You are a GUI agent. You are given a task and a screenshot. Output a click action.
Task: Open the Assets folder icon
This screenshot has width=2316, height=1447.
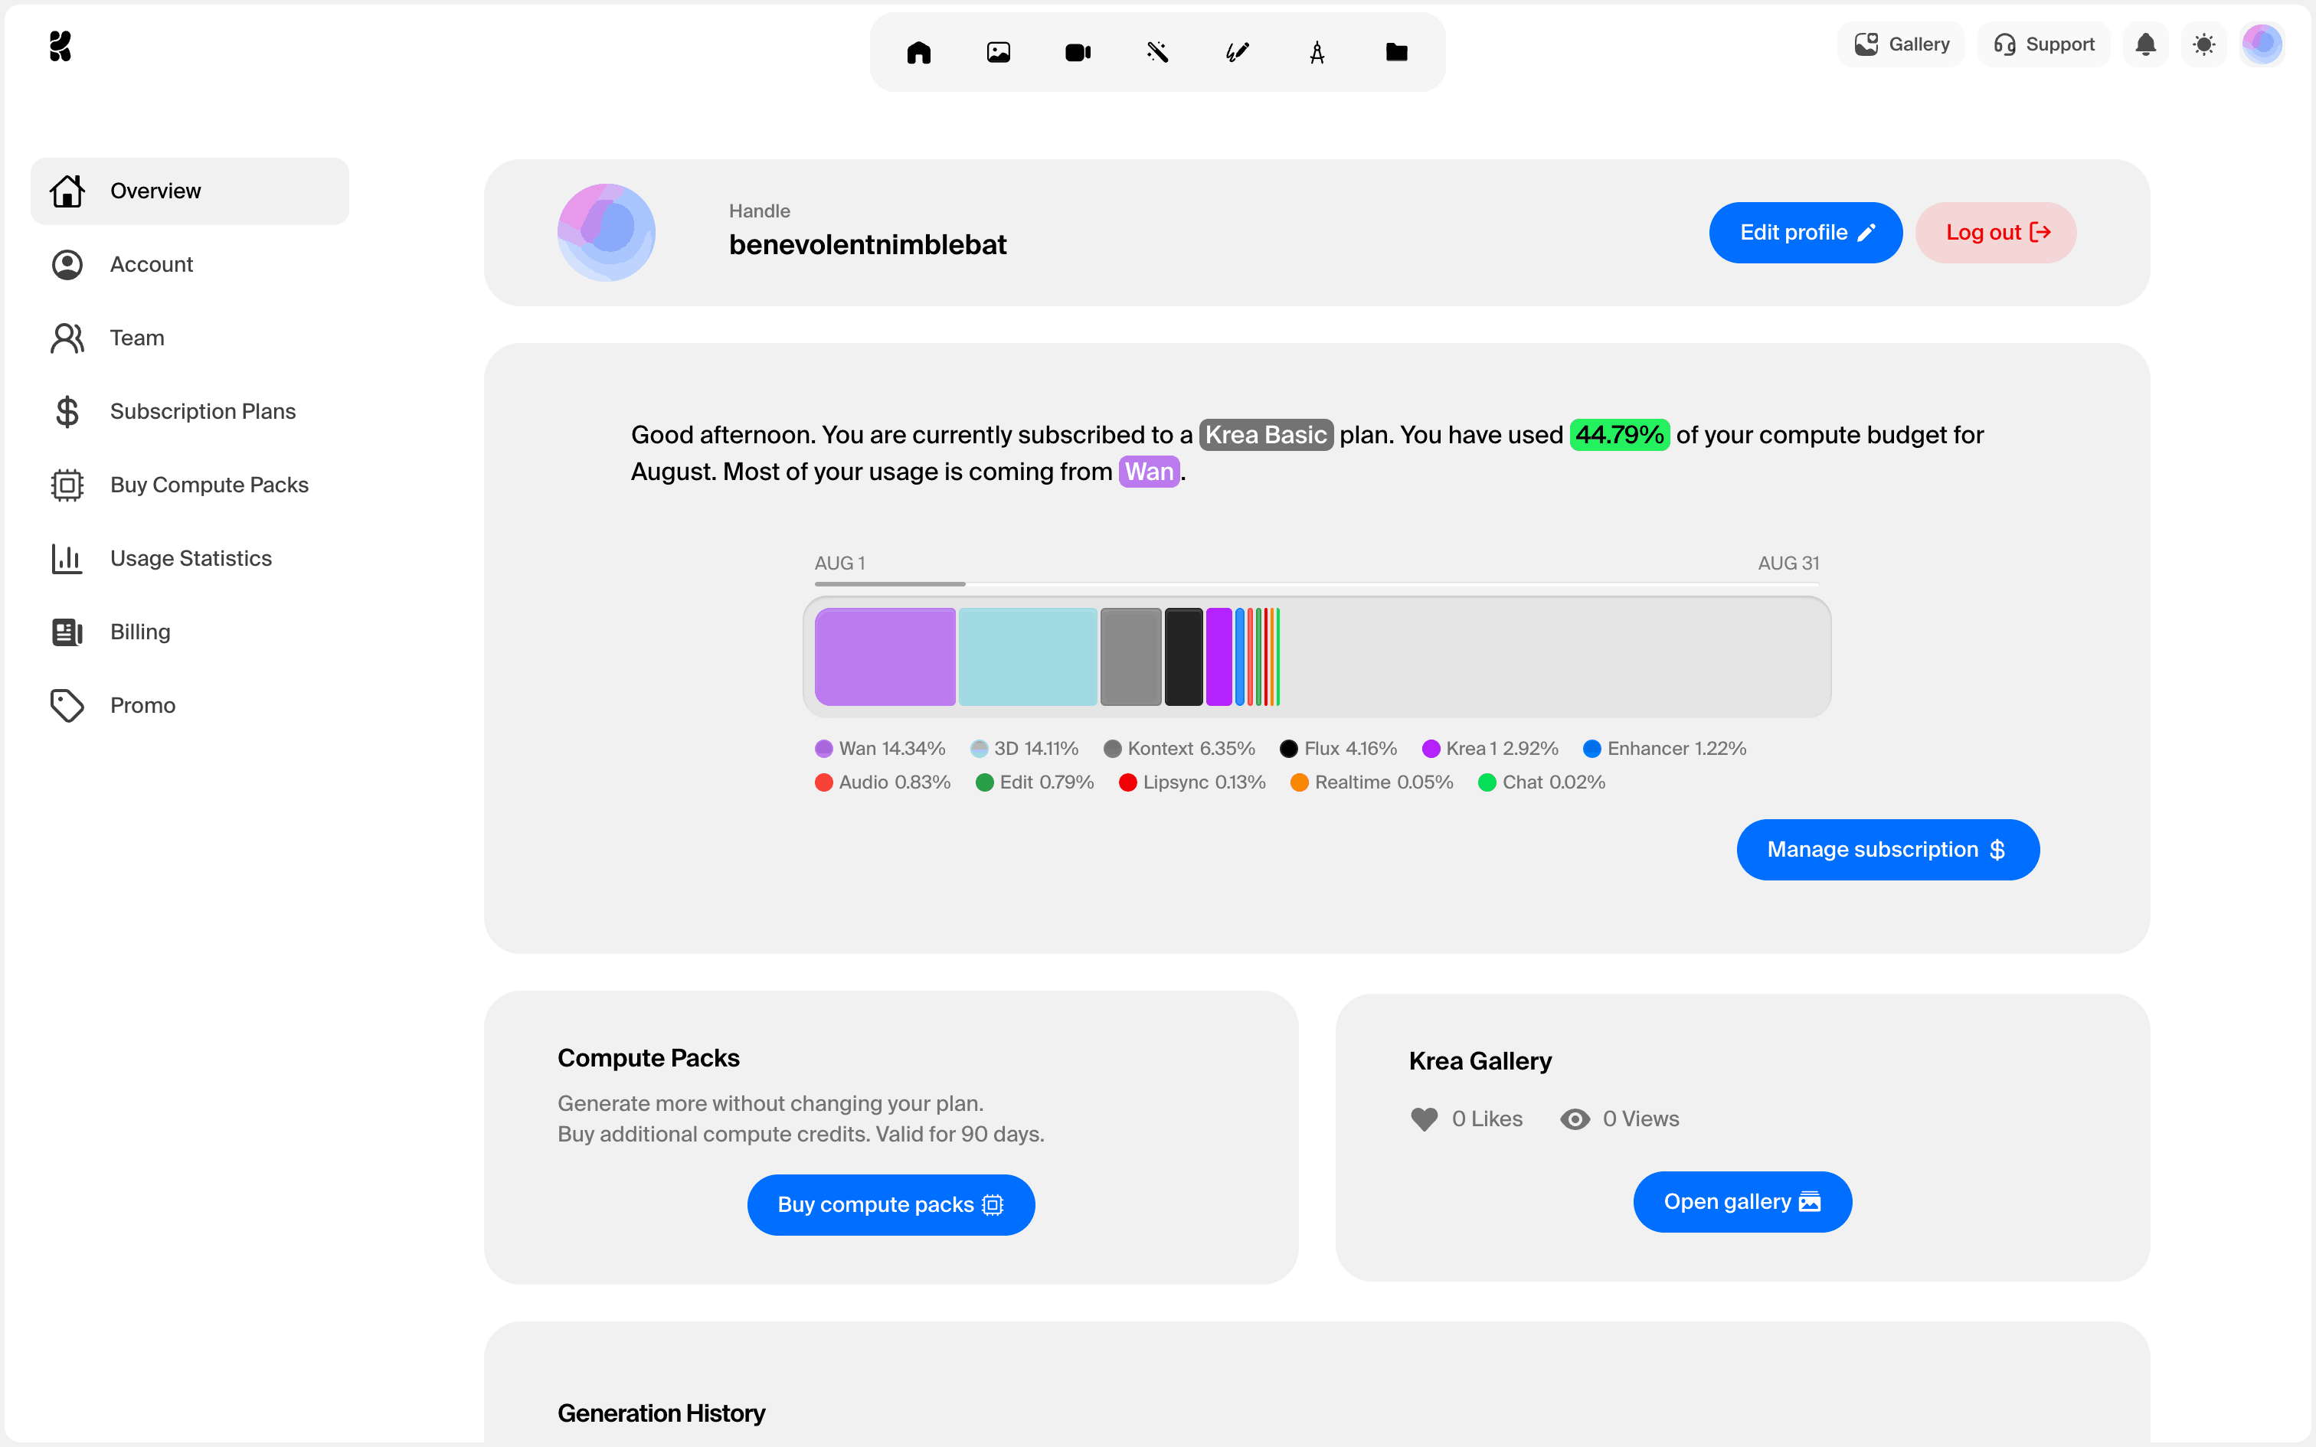[x=1396, y=53]
